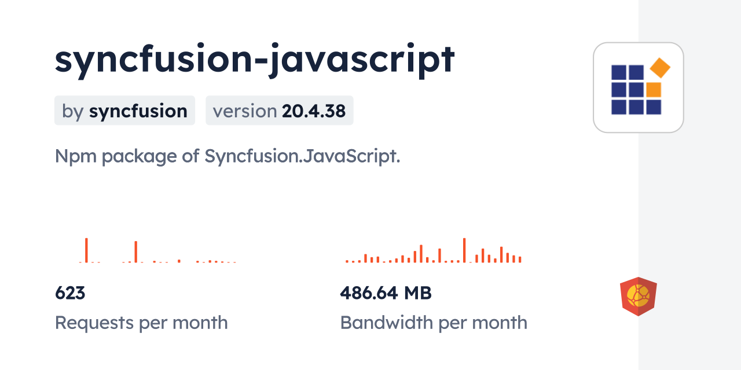Select the tallest bar in requests chart
Image resolution: width=741 pixels, height=370 pixels.
[x=86, y=250]
